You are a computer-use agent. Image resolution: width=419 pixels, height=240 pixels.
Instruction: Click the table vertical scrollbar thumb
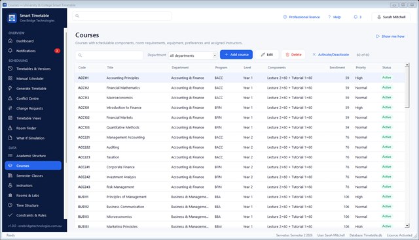point(407,88)
